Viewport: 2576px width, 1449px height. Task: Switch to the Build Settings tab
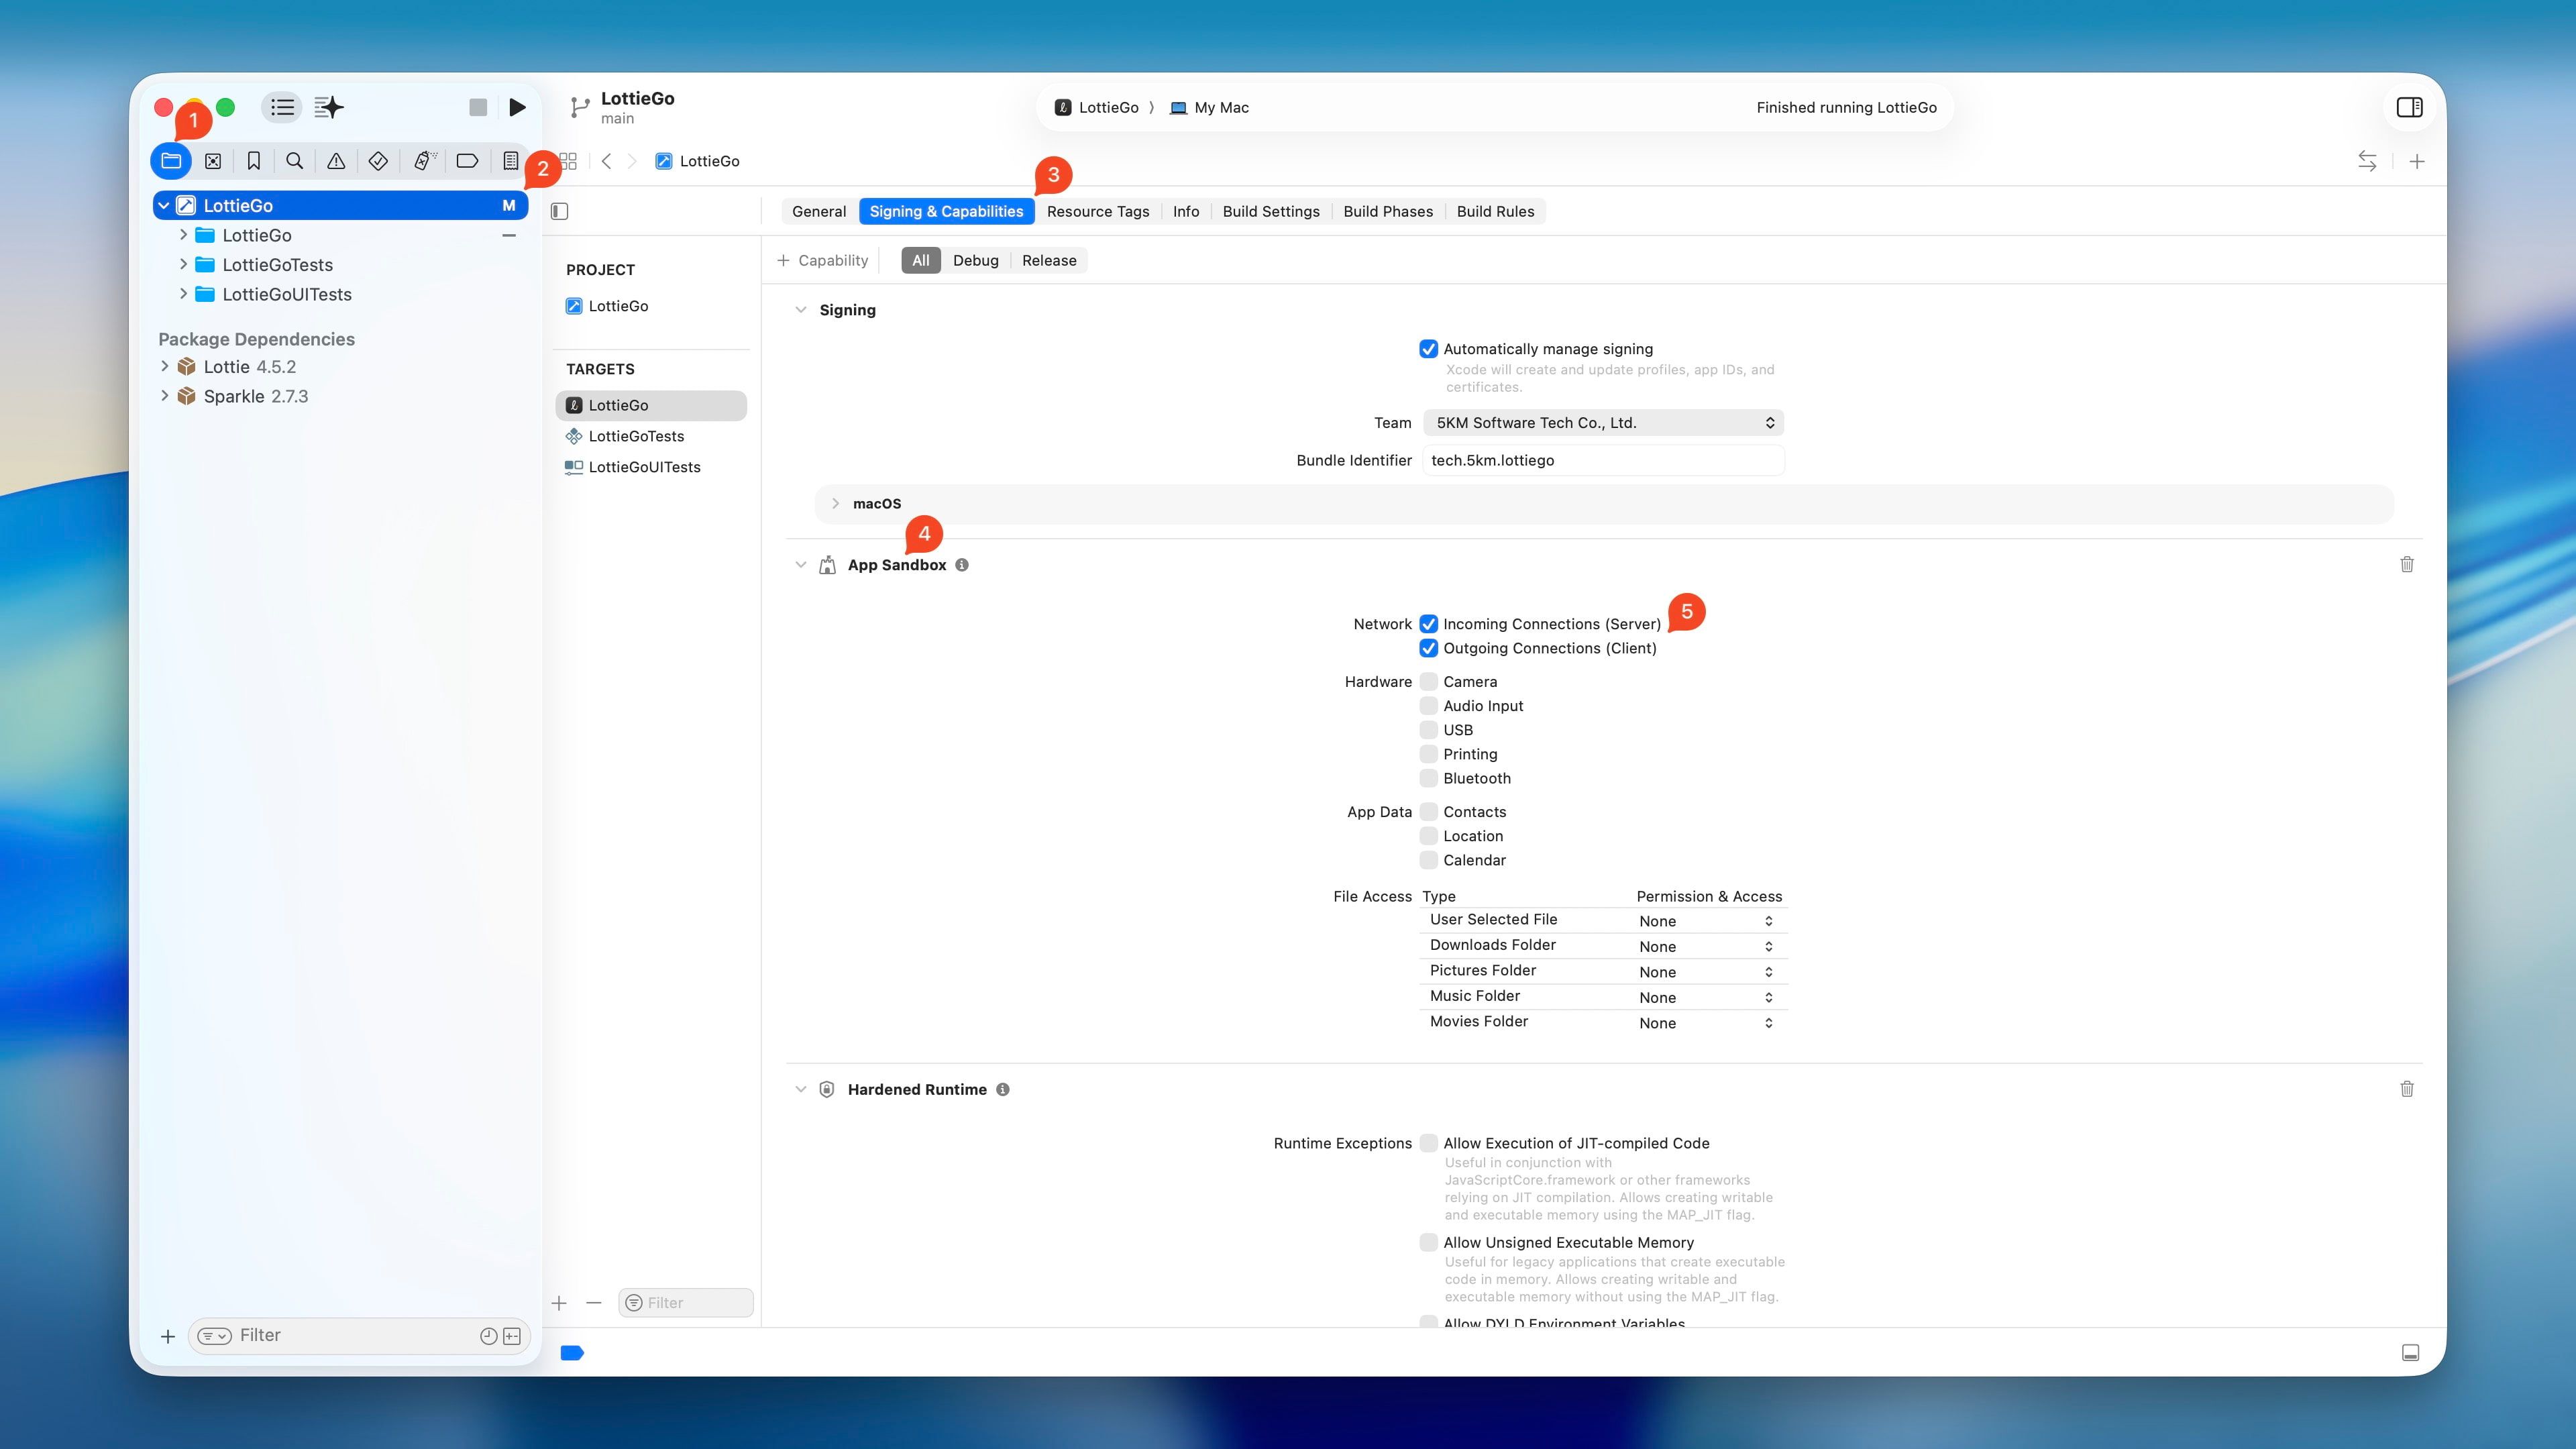pos(1270,211)
